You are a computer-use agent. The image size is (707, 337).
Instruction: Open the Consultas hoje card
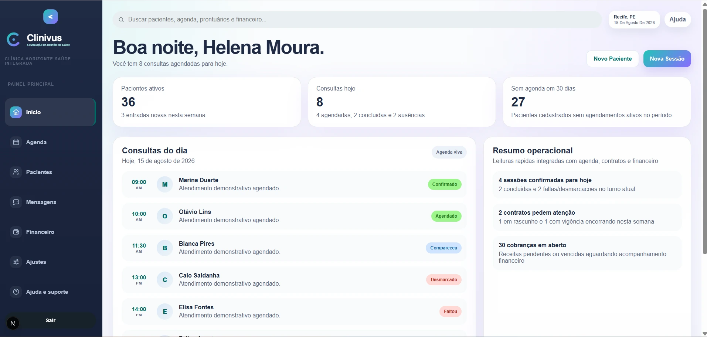(x=402, y=102)
